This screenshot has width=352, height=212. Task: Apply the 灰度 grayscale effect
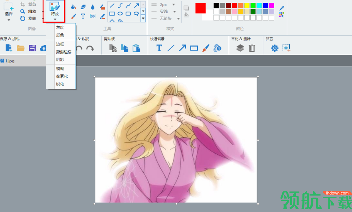(x=61, y=27)
